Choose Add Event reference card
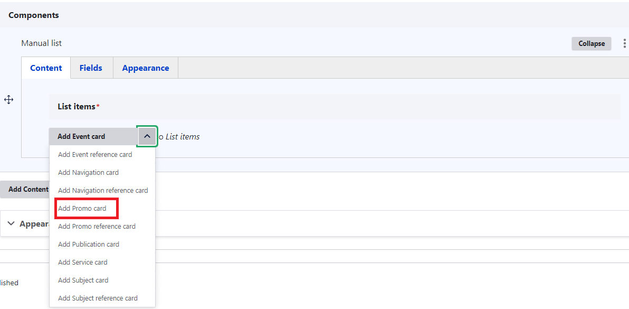Image resolution: width=629 pixels, height=309 pixels. [x=95, y=155]
